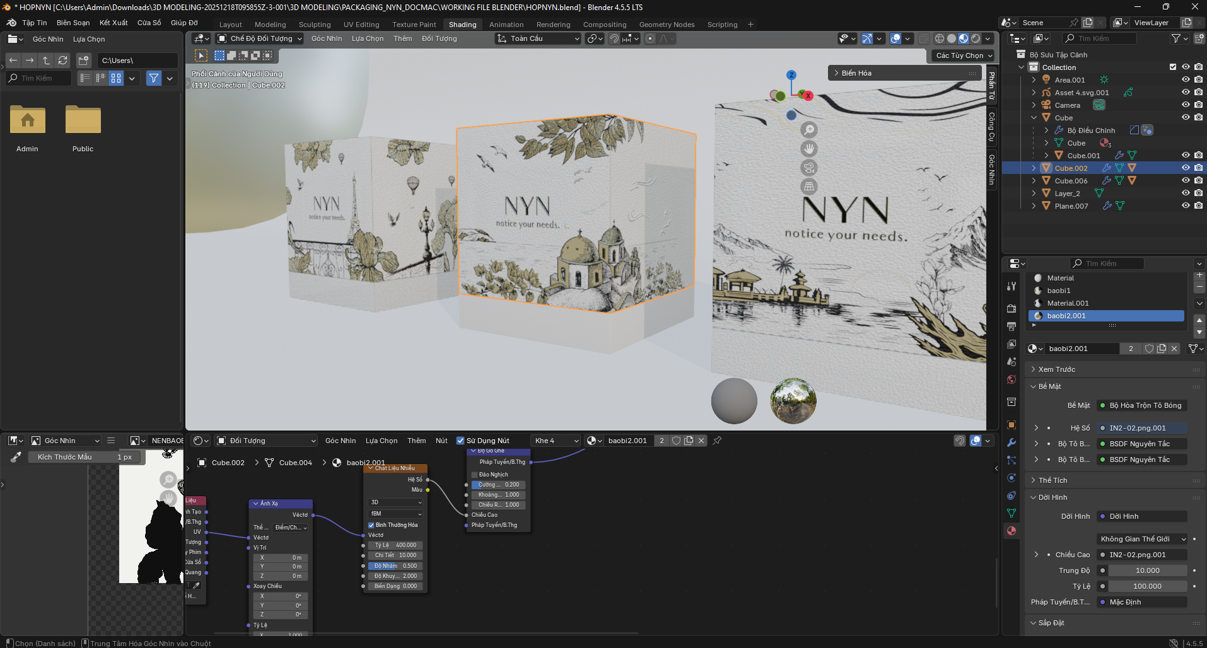Toggle camera view gizmo in viewport
The image size is (1207, 648).
point(808,168)
